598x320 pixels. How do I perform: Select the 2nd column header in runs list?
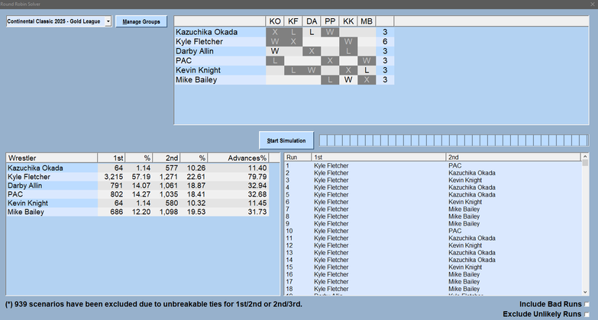pos(512,156)
